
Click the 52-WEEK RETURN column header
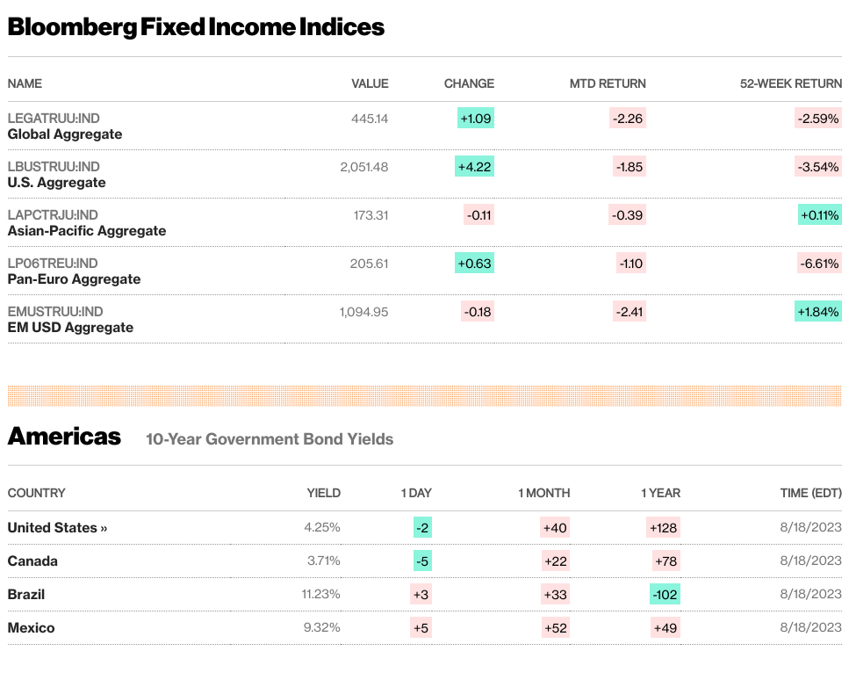coord(790,83)
